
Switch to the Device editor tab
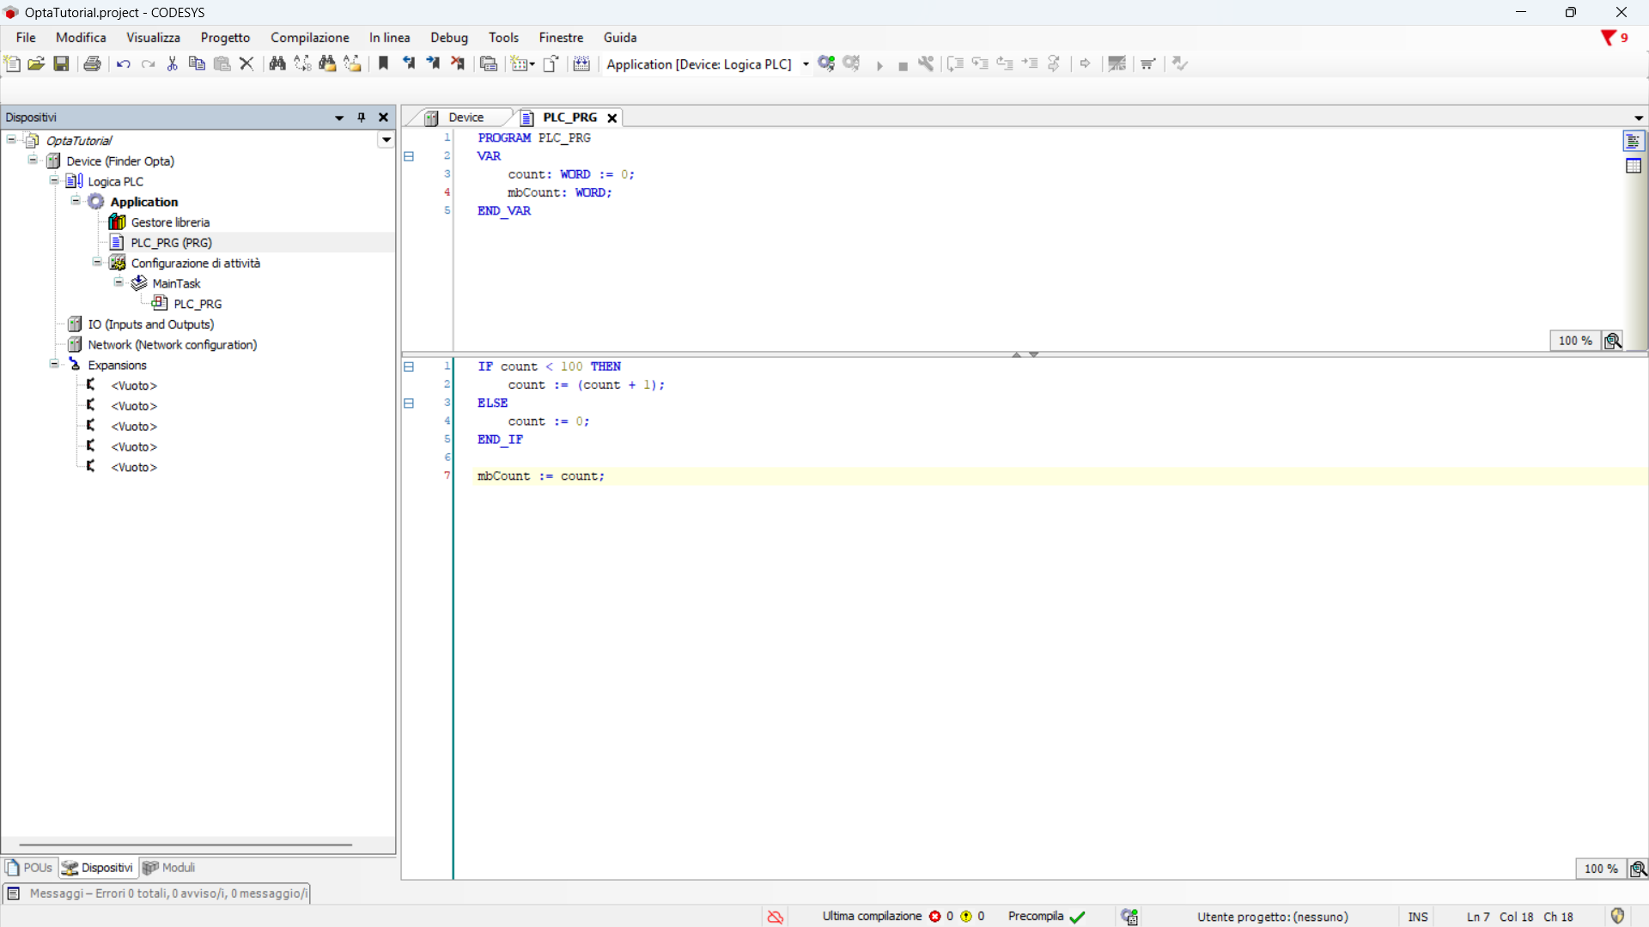tap(465, 118)
